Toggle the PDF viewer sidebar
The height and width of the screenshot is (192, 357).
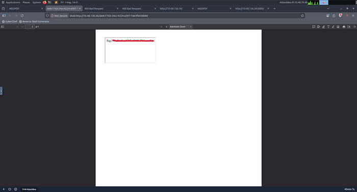pos(3,27)
